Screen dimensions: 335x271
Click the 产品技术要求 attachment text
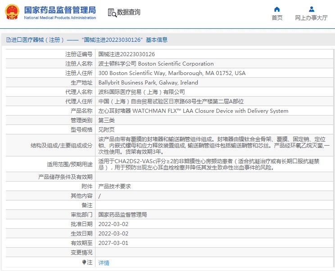point(114,187)
